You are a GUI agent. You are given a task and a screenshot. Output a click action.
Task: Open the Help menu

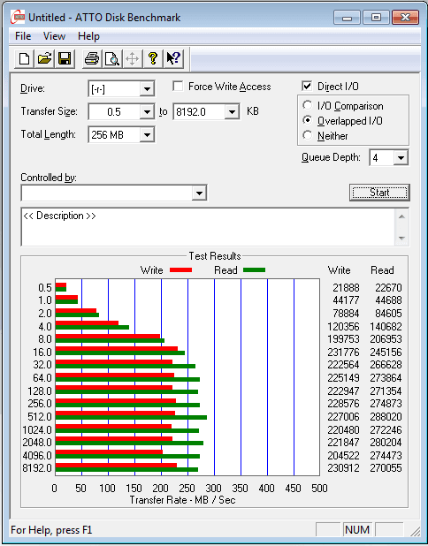pyautogui.click(x=88, y=36)
